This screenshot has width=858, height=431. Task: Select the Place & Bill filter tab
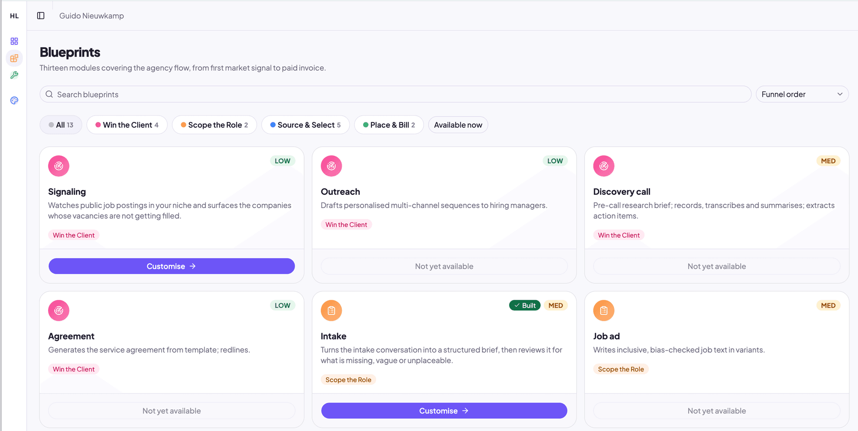[x=389, y=125]
